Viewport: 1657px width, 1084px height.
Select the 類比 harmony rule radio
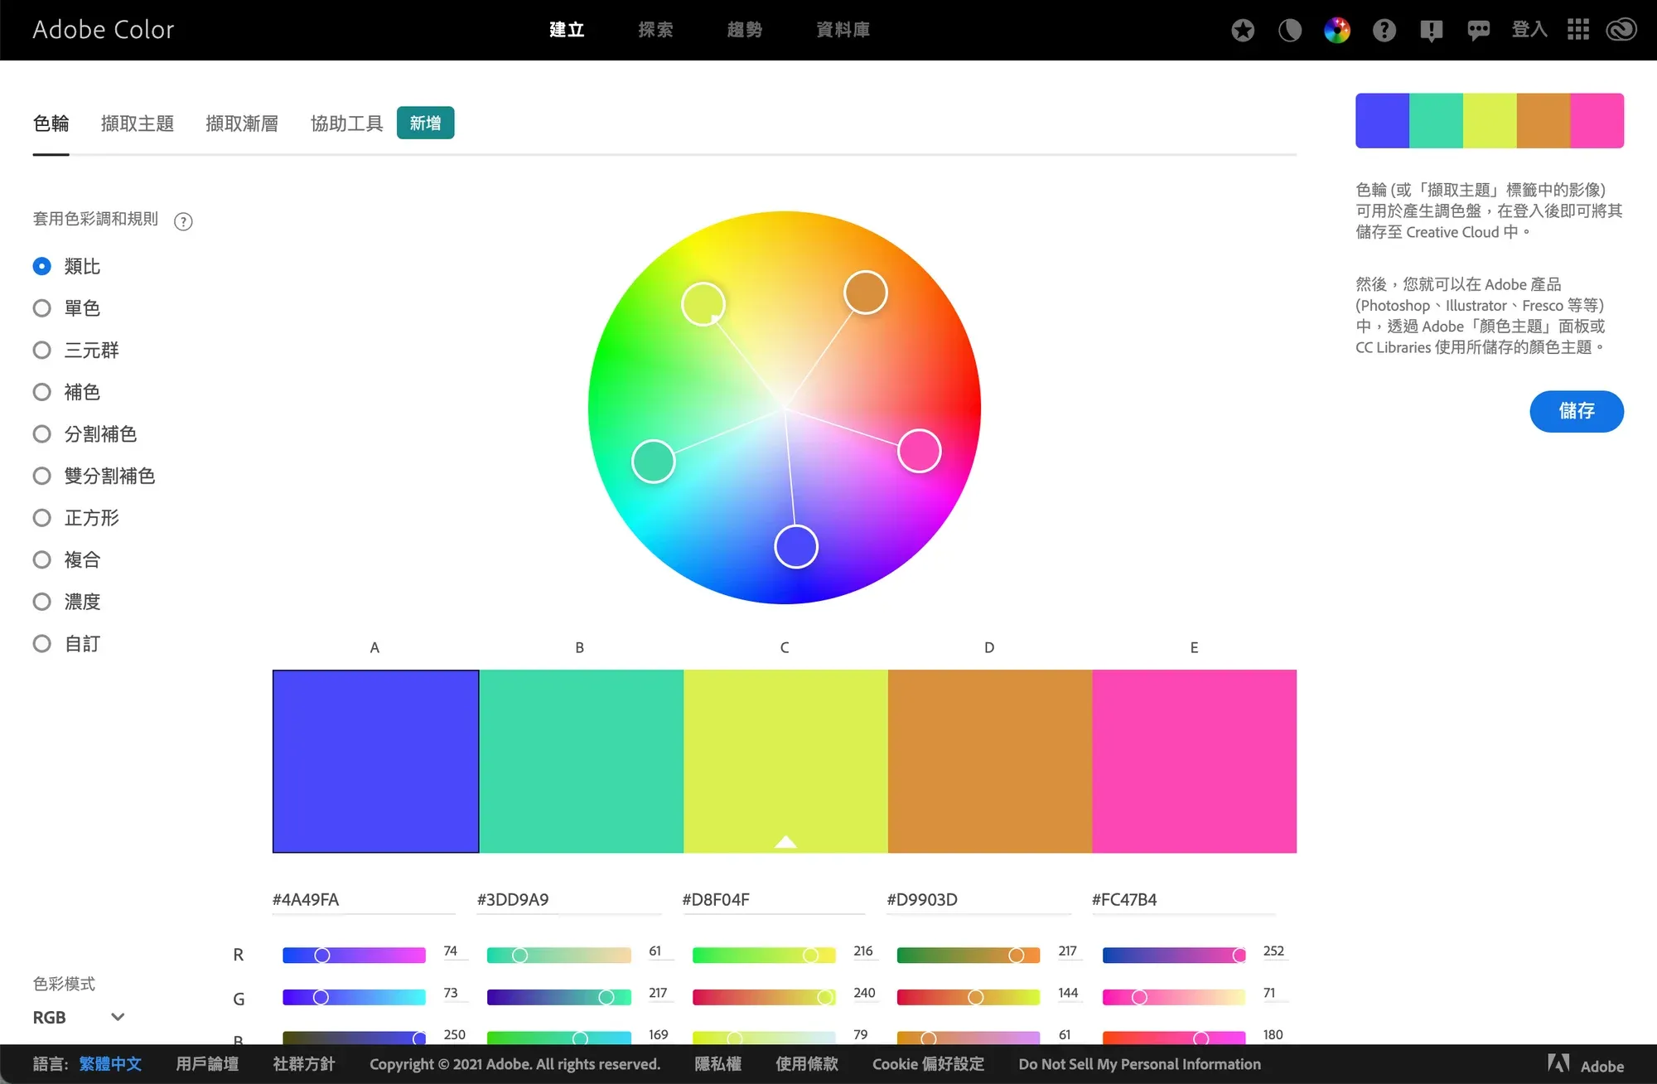(41, 266)
